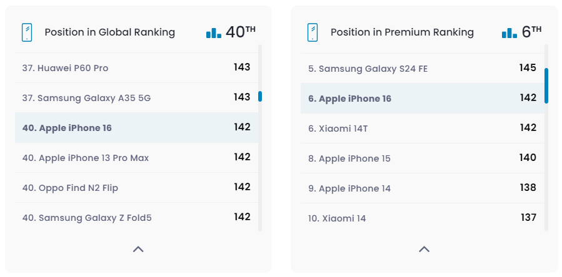Click the phone icon beside Premium Ranking

point(313,32)
